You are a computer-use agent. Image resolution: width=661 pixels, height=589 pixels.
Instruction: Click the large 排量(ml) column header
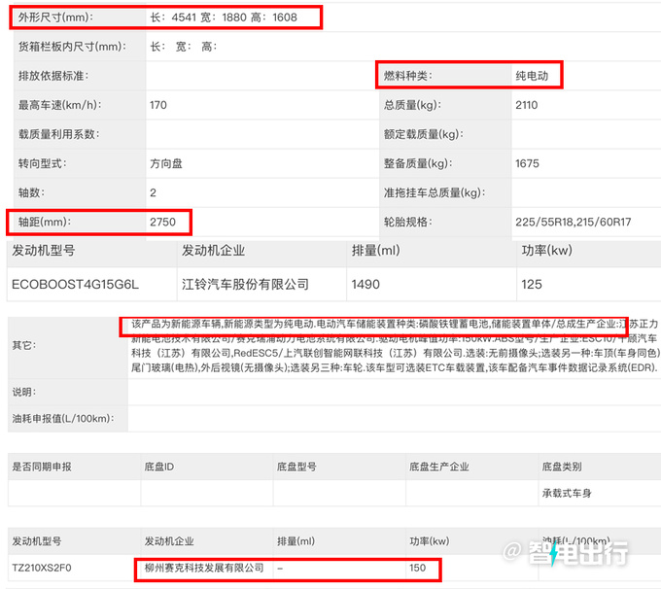(x=375, y=251)
